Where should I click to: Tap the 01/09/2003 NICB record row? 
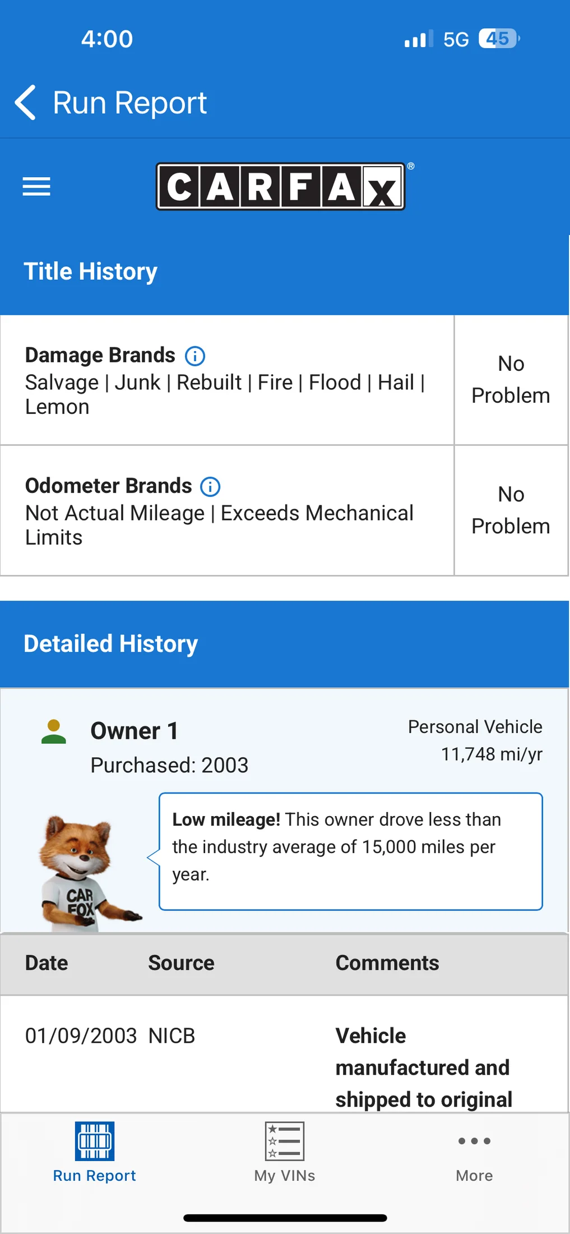[284, 1055]
